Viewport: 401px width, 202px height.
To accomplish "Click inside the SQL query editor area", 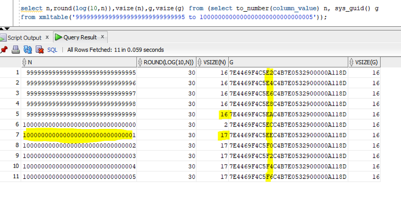I will coord(200,13).
